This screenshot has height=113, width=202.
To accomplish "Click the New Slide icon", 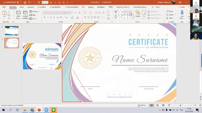I will point(18,13).
